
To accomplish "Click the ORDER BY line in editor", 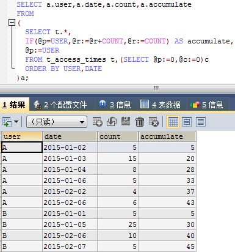I will click(63, 69).
